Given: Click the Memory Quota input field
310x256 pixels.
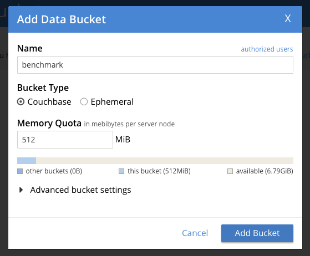Looking at the screenshot, I should [x=65, y=140].
